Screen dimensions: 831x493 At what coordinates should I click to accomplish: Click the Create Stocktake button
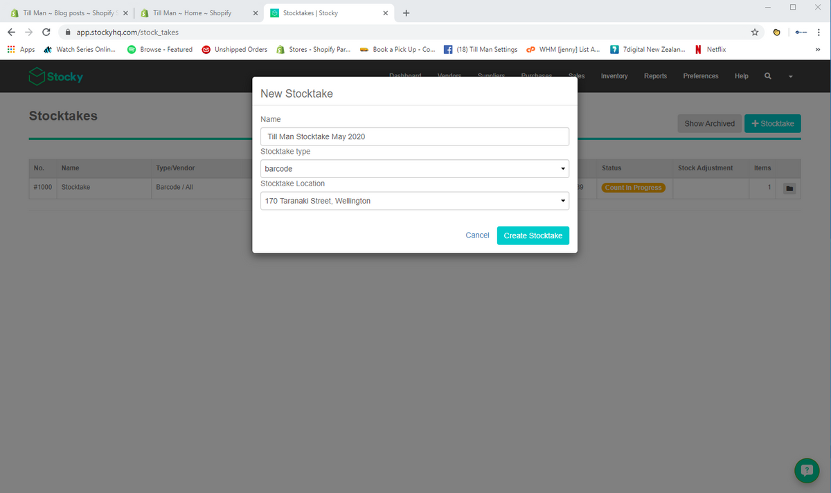[x=533, y=235]
